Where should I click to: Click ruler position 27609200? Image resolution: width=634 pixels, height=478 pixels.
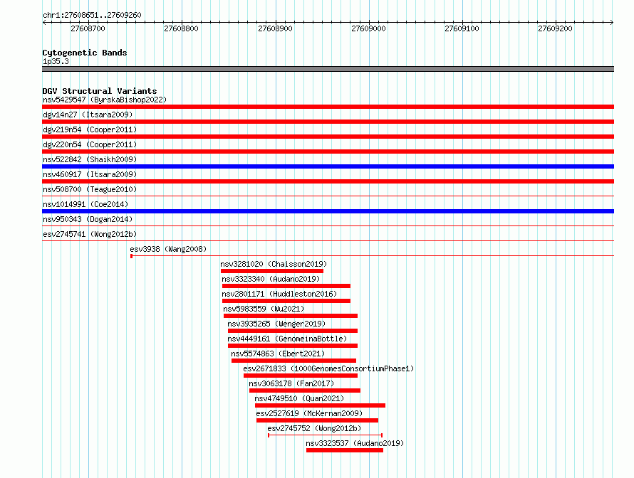[x=555, y=28]
